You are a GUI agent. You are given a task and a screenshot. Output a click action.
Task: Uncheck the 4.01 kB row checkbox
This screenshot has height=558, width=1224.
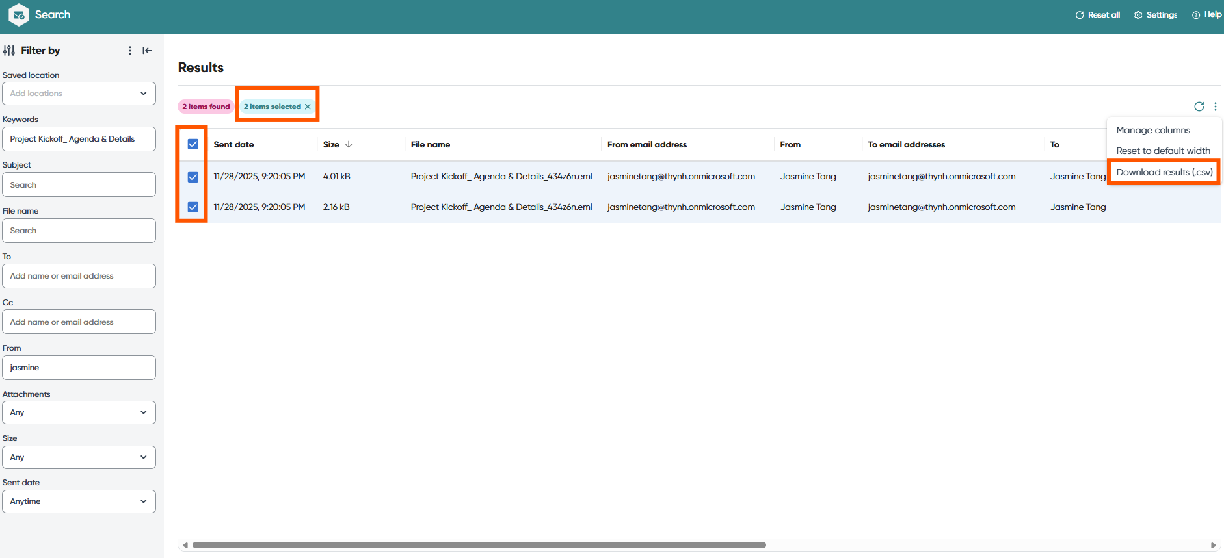193,177
